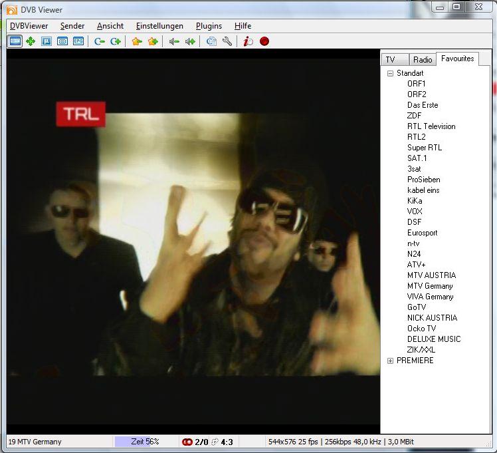Toggle the channel list panel icon
This screenshot has height=453, width=497.
click(x=15, y=41)
